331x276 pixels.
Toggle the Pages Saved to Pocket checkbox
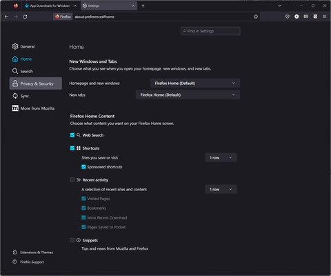pyautogui.click(x=83, y=227)
